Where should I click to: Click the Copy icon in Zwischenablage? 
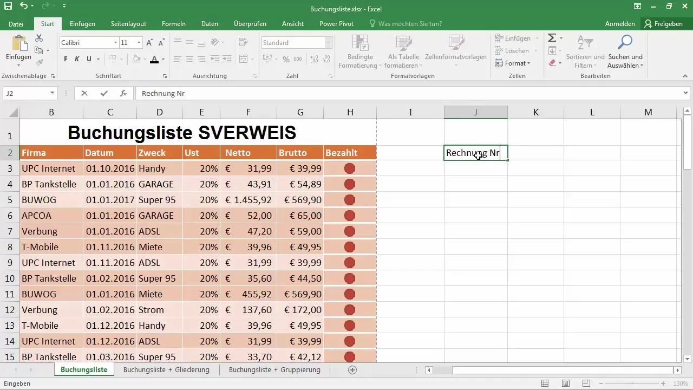pyautogui.click(x=39, y=50)
